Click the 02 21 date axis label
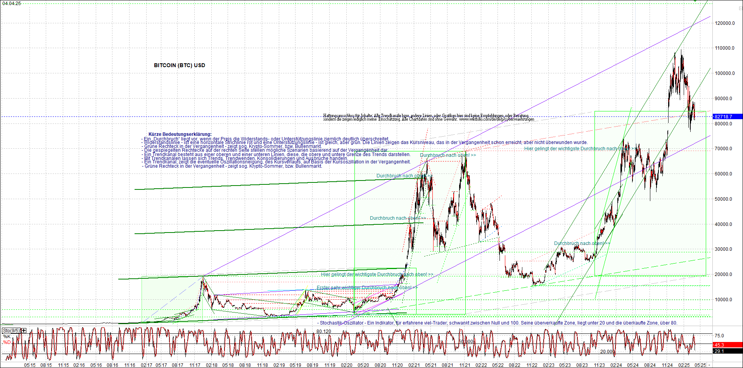Screen dimensions: 743x368 414,365
